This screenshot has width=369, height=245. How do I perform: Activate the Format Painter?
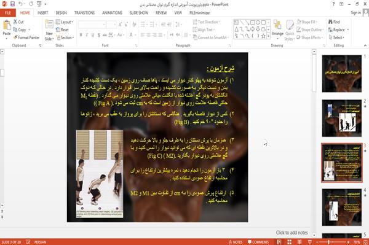26,37
